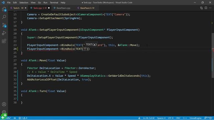Change indentation via Spaces: 4

tap(161, 118)
